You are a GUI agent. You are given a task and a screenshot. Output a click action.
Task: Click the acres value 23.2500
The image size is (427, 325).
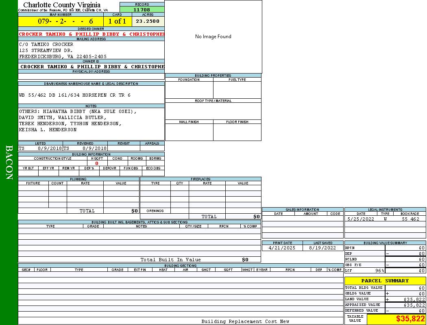point(148,21)
